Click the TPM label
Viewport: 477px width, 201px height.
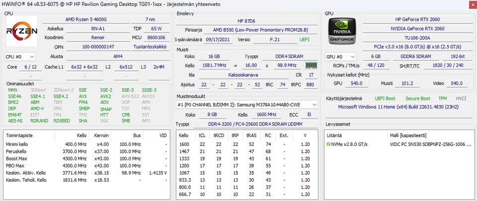click(x=443, y=99)
